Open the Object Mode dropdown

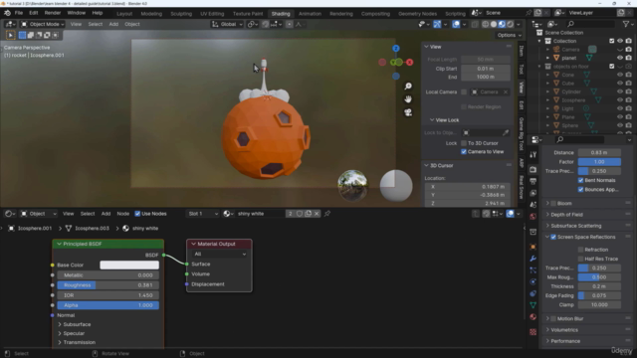pos(42,24)
